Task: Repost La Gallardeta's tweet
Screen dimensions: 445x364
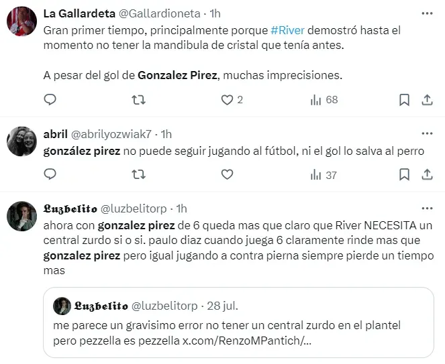Action: [138, 100]
